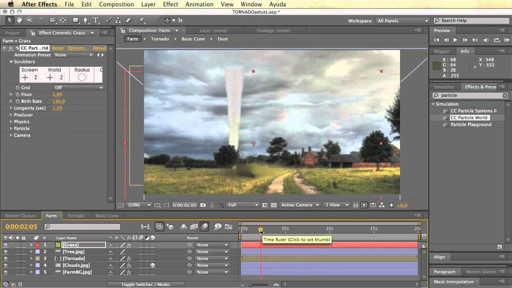
Task: Open the Composition Flowchart icon in viewer
Action: pyautogui.click(x=382, y=205)
